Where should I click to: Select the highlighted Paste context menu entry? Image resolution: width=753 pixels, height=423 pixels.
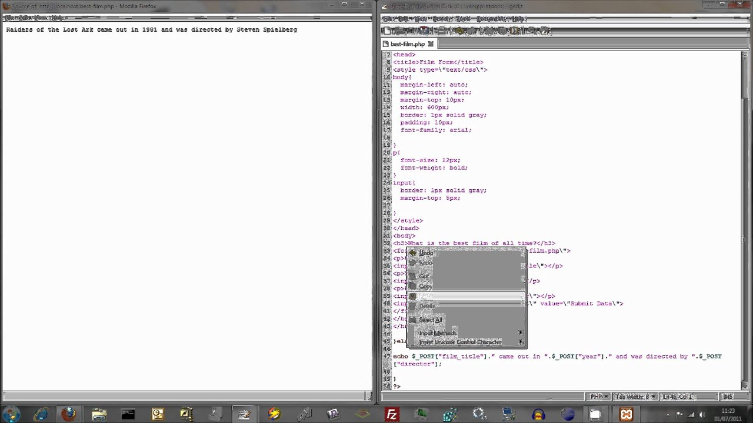(466, 297)
